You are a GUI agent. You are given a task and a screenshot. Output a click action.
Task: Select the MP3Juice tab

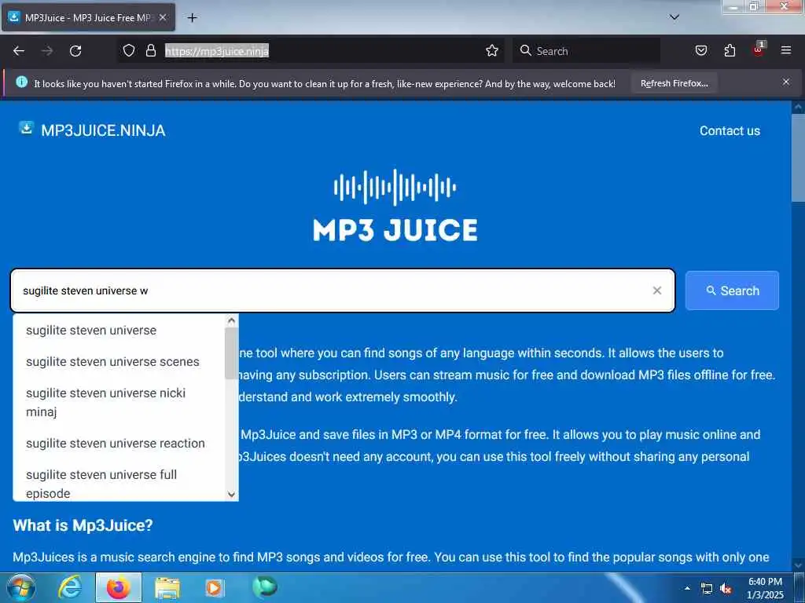point(88,17)
